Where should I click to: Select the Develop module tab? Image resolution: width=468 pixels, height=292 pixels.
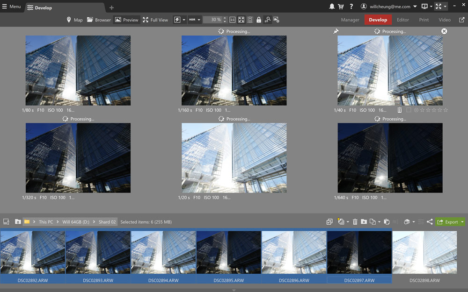click(378, 20)
